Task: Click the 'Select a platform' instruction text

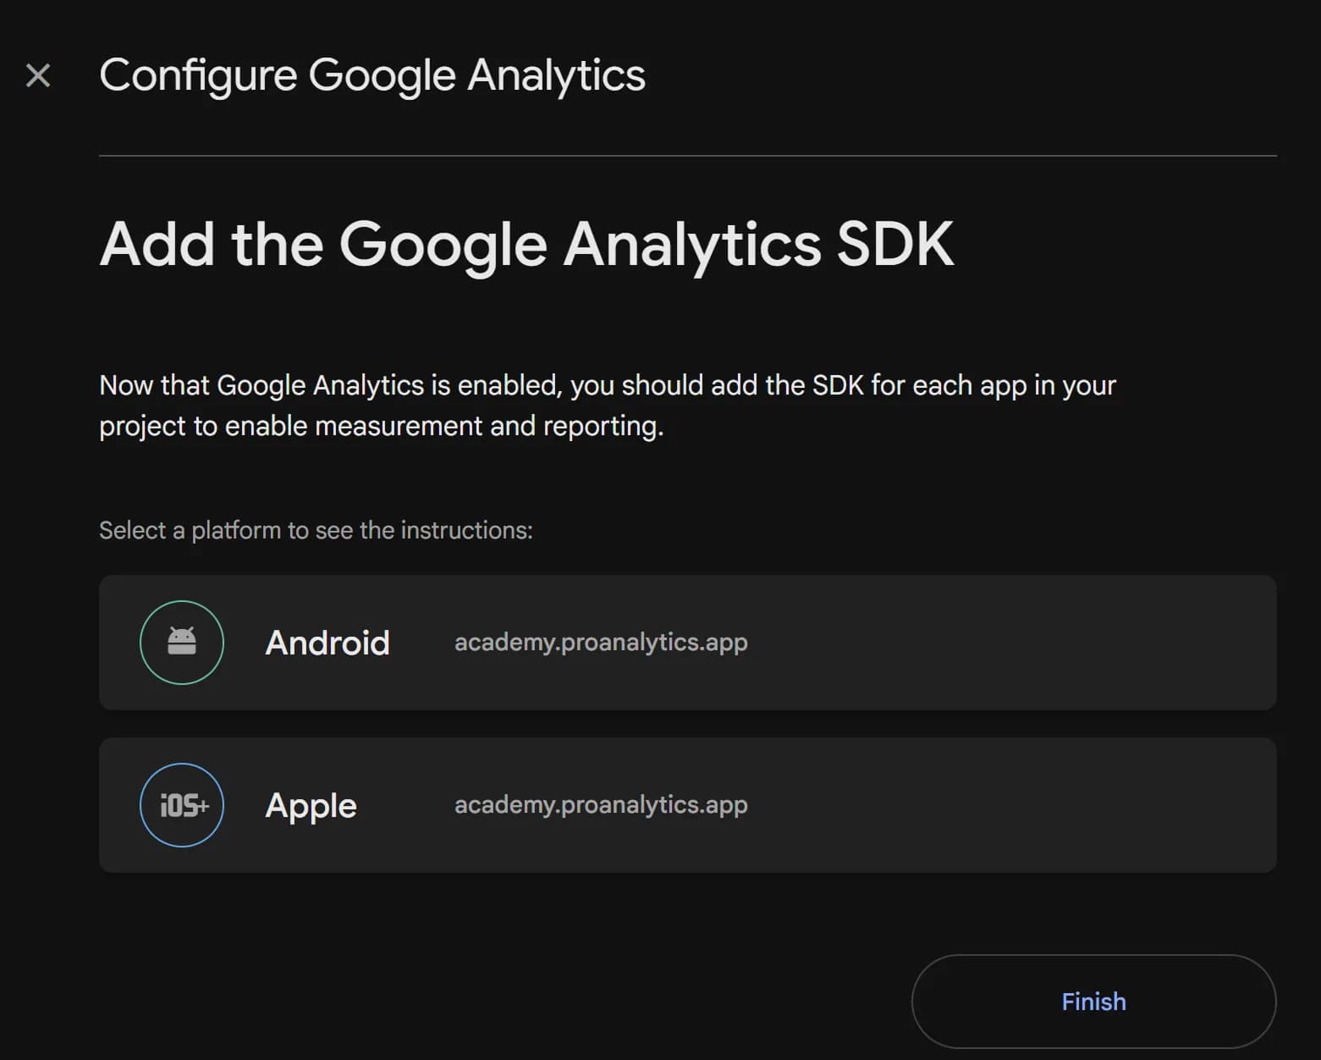Action: 316,531
